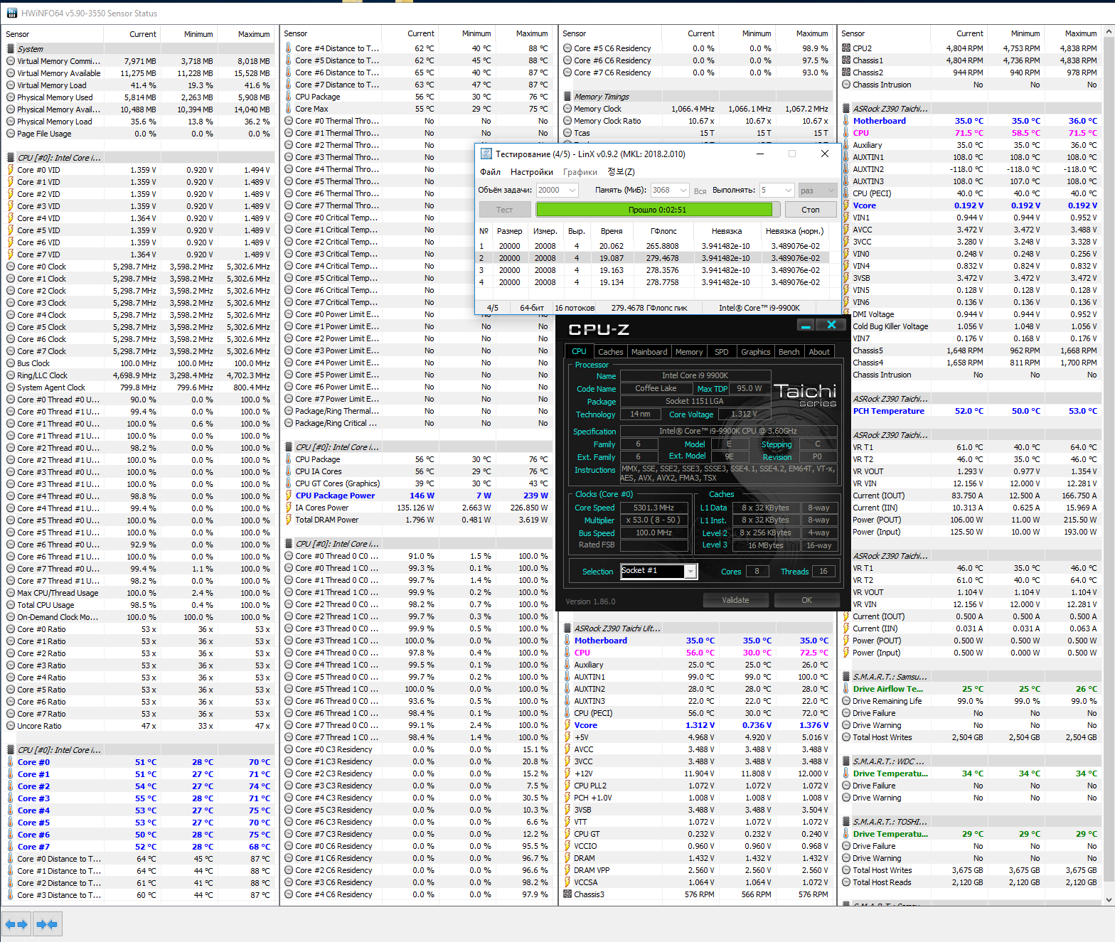Click the expand-columns outward arrows button in HWiNFO
Image resolution: width=1115 pixels, height=942 pixels.
coord(16,924)
